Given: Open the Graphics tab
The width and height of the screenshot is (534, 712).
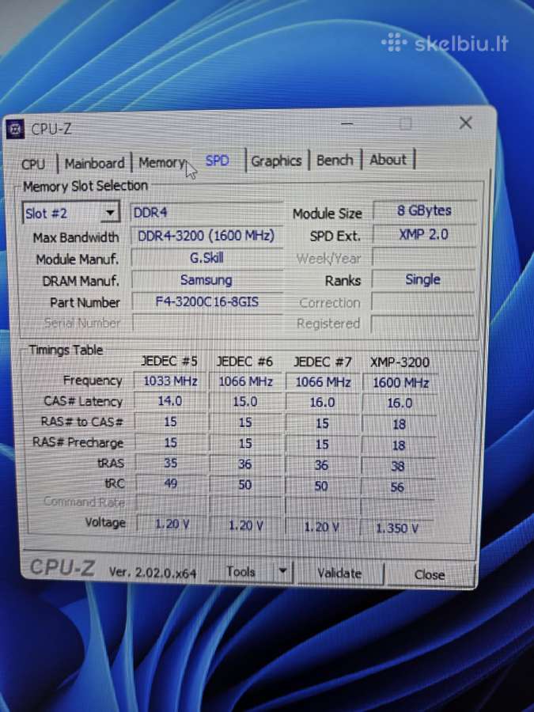Looking at the screenshot, I should (x=276, y=161).
